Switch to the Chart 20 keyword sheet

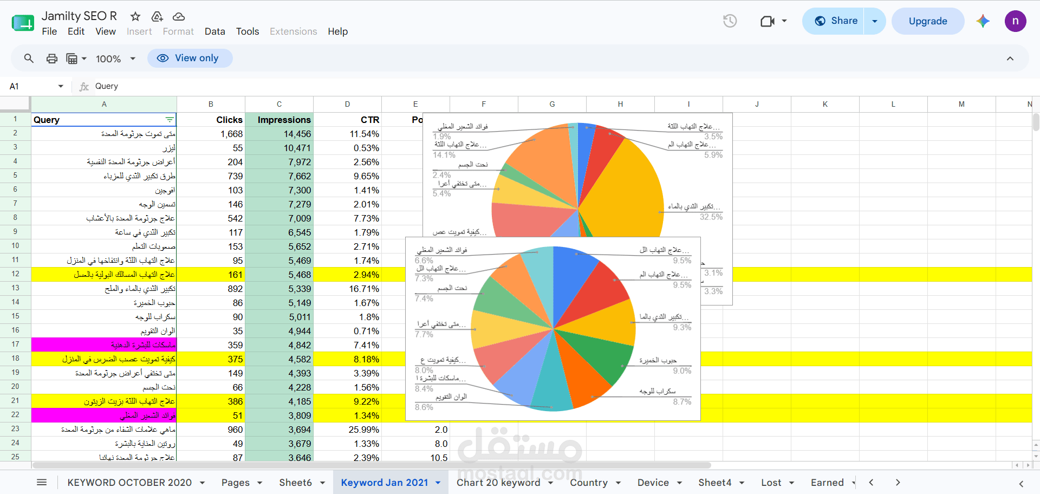pos(498,483)
